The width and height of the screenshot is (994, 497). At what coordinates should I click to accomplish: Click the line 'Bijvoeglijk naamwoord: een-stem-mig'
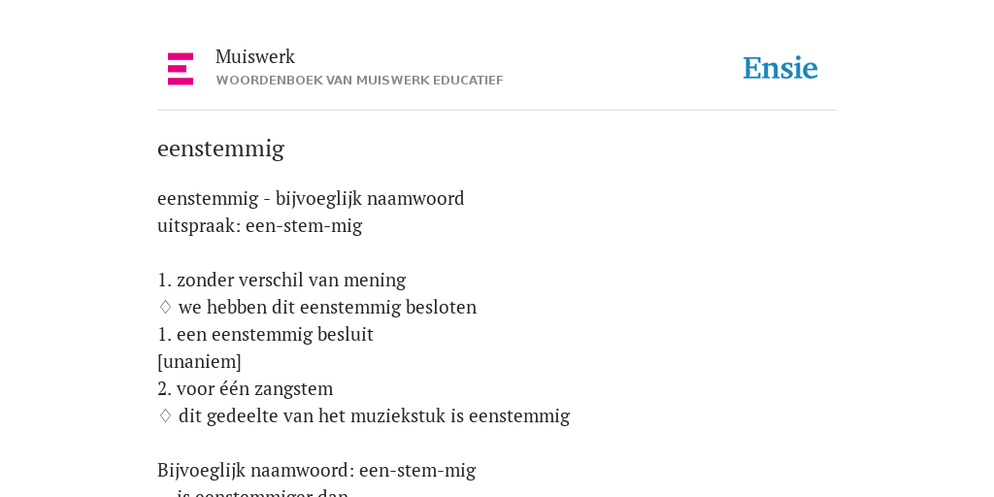316,471
